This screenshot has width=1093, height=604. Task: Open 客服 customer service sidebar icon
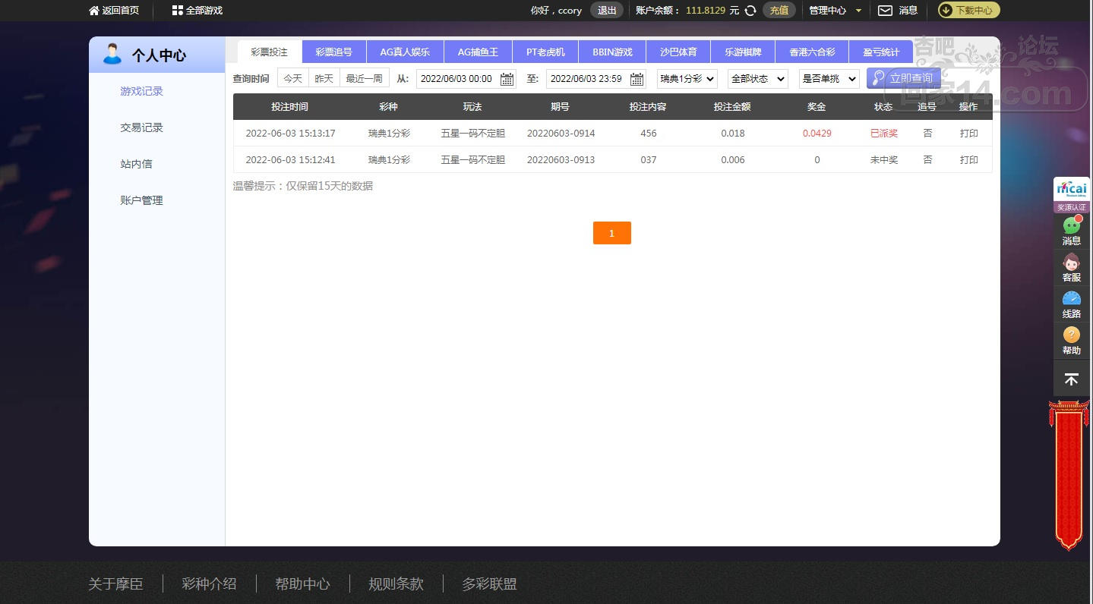[1071, 263]
